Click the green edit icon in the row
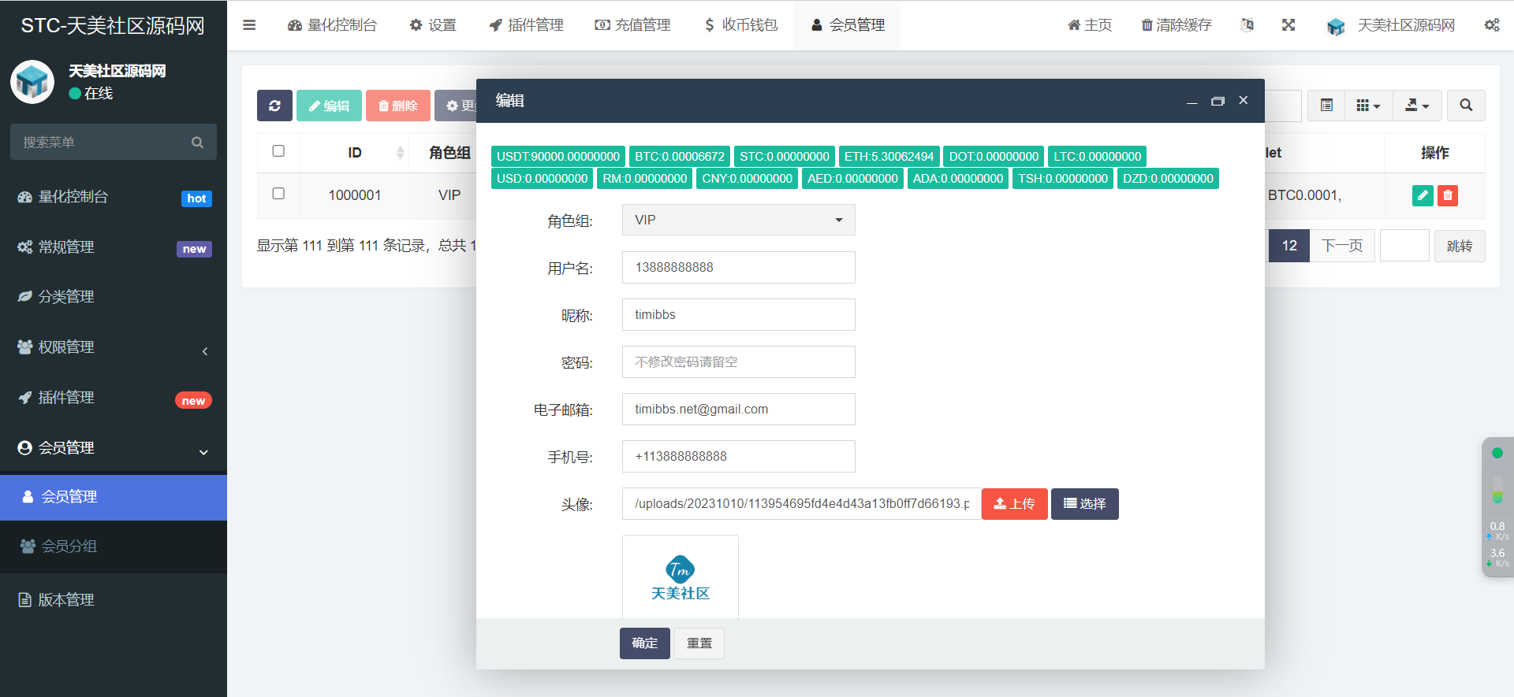The height and width of the screenshot is (697, 1514). coord(1423,195)
